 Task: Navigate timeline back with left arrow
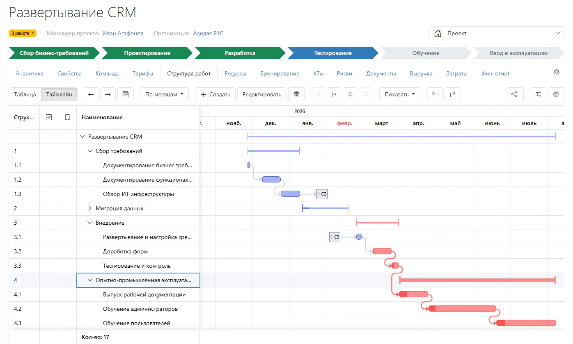91,94
